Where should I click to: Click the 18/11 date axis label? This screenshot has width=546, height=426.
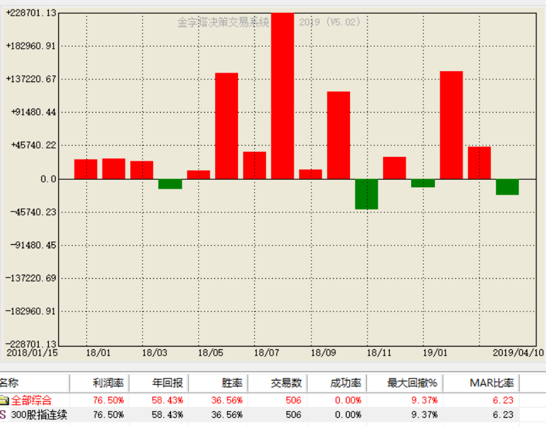[x=379, y=353]
